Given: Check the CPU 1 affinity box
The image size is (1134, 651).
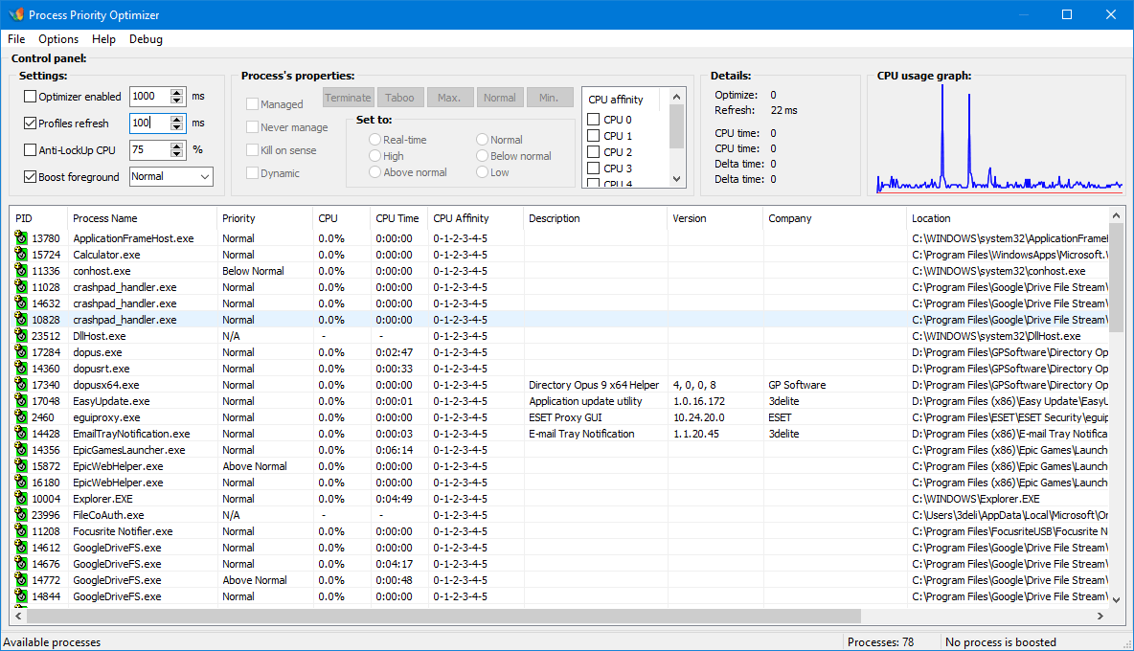Looking at the screenshot, I should click(x=594, y=135).
